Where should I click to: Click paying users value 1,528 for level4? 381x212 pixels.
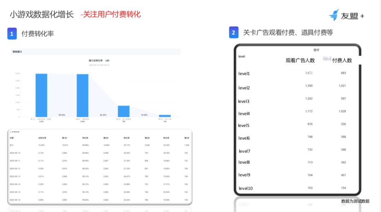tap(342, 111)
